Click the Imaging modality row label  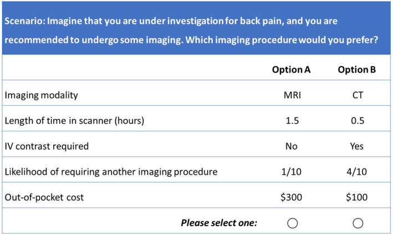point(42,95)
